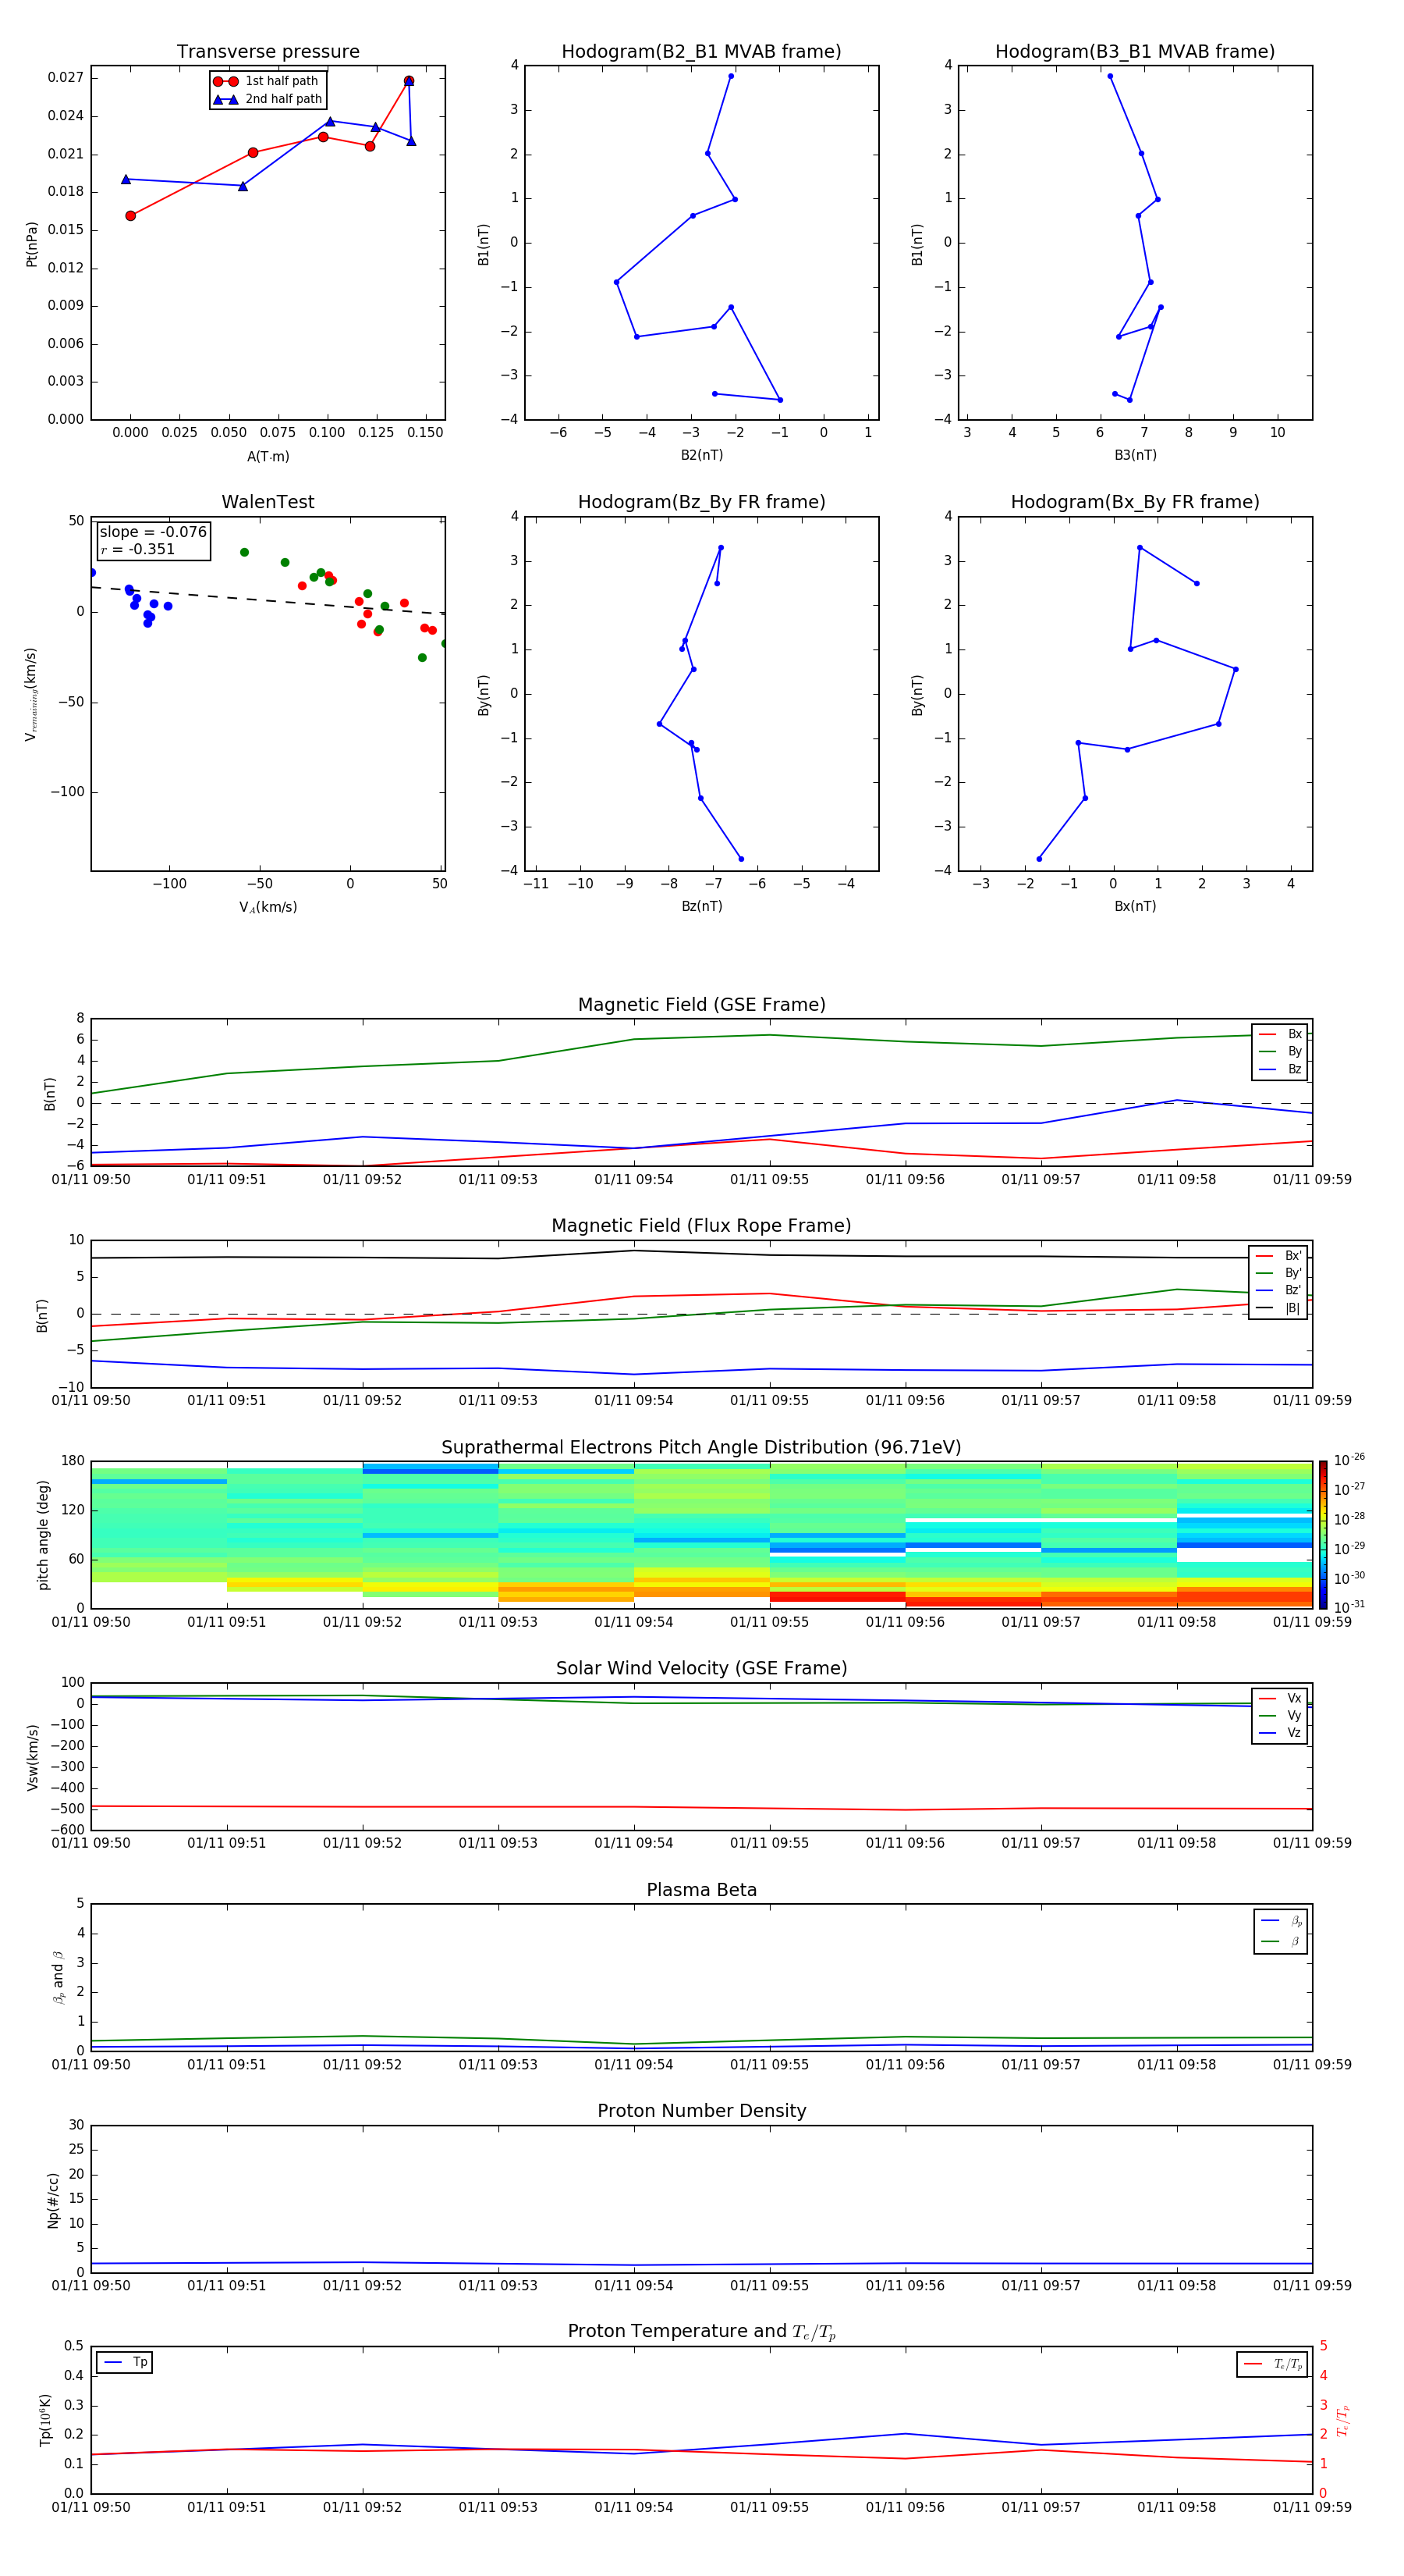Select βp entry in Plasma Beta legend
Screen dimensions: 1404x2576
click(1281, 1921)
